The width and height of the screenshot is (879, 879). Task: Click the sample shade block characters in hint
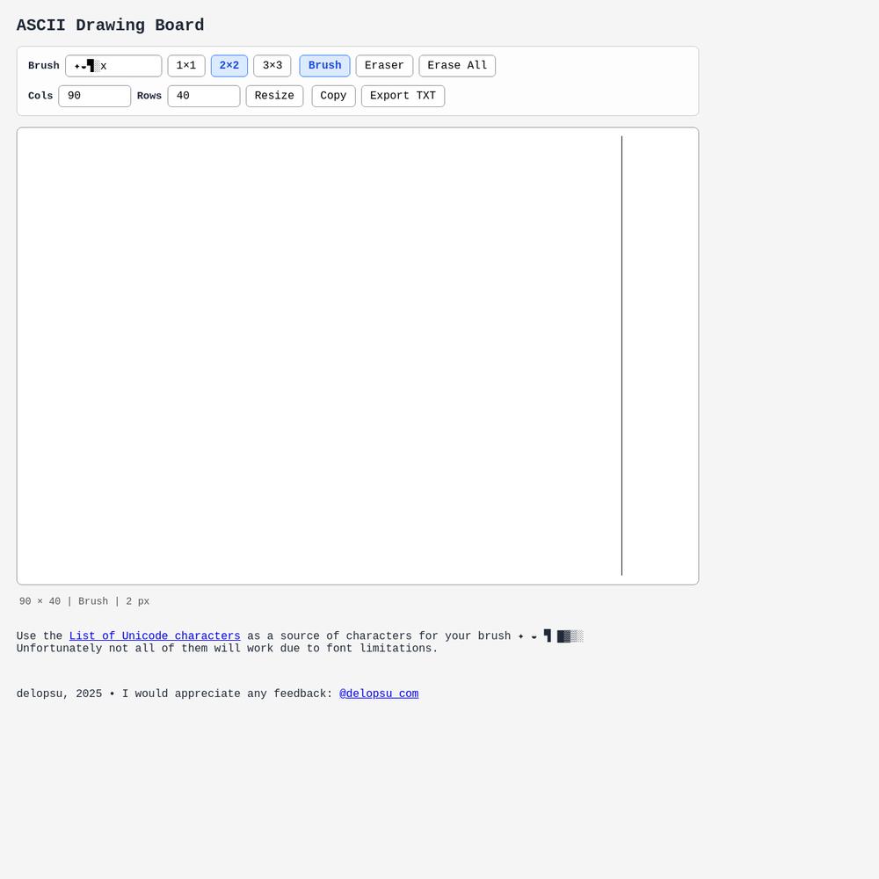570,636
